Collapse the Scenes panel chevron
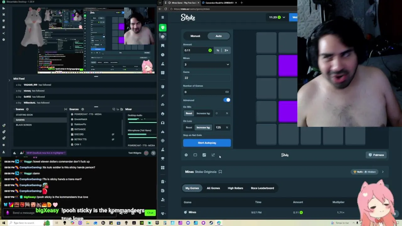 coord(14,109)
